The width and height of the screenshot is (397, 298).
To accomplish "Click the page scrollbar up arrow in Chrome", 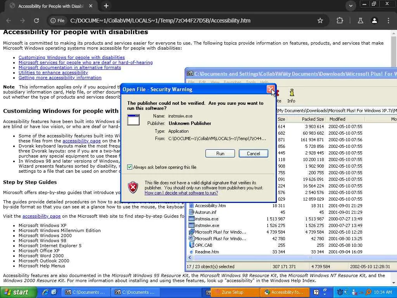I will point(394,33).
